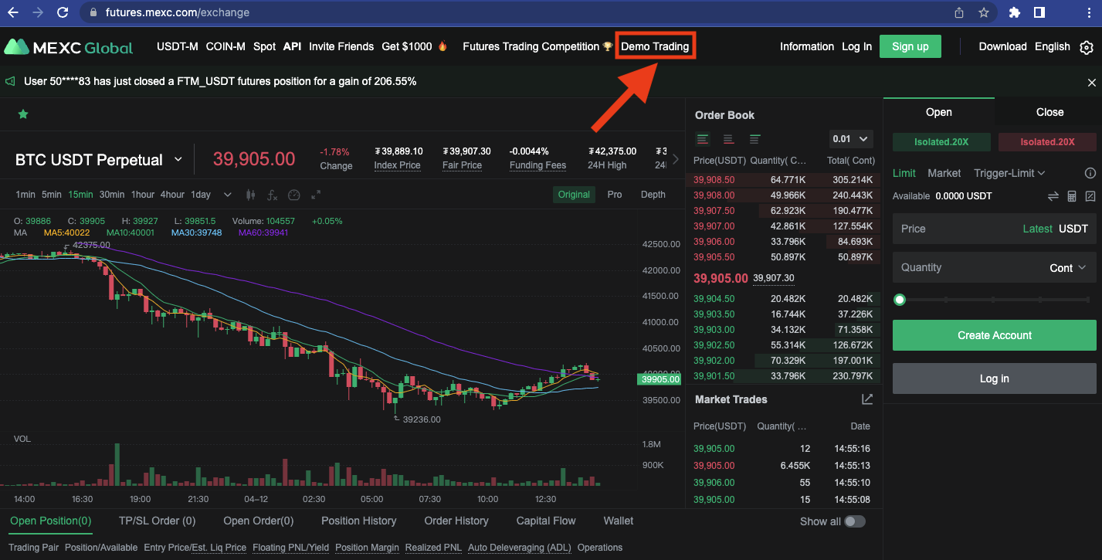Click the quantity percentage slider handle
The image size is (1102, 560).
(900, 300)
